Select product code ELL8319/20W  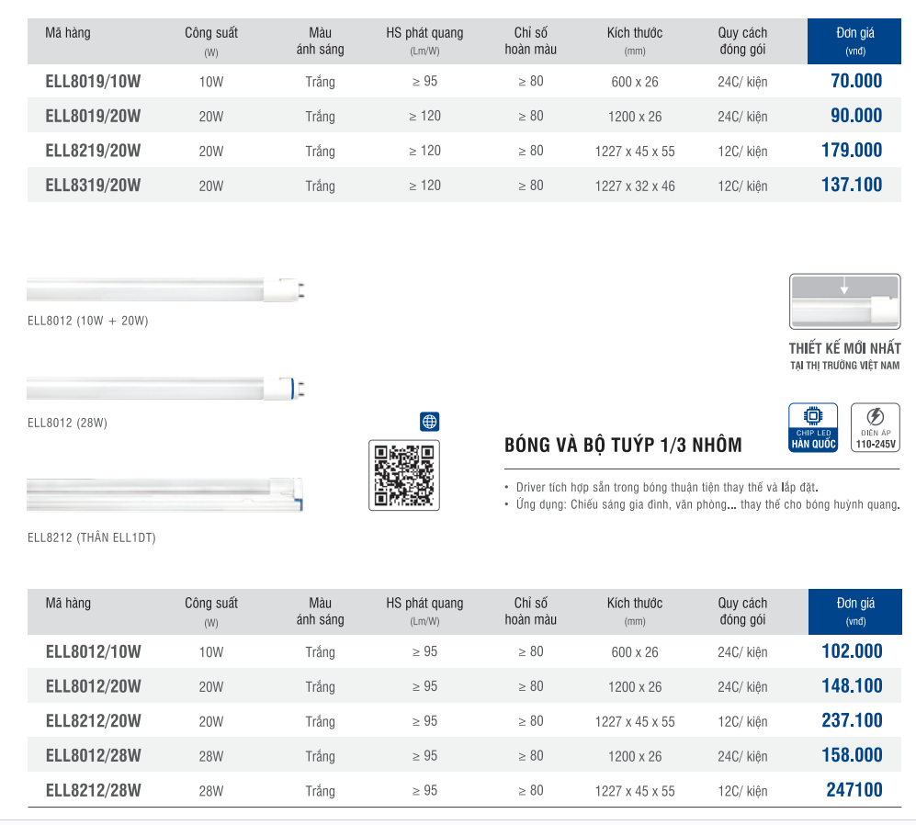click(x=93, y=186)
